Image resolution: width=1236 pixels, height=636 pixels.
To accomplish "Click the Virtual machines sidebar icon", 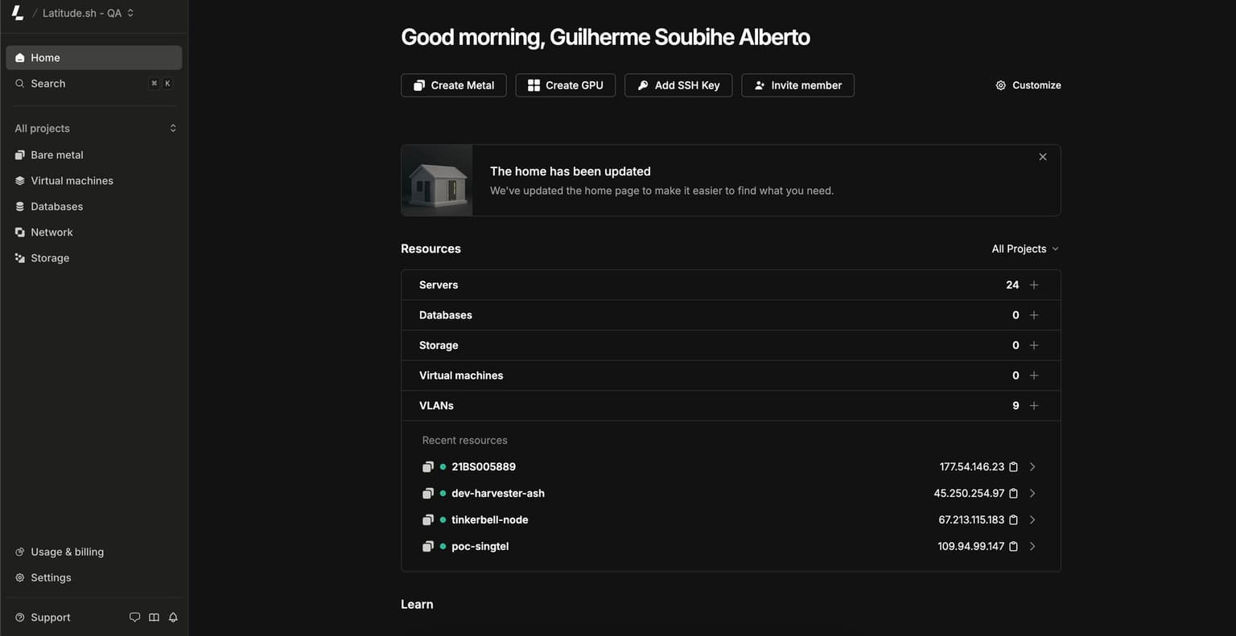I will (x=19, y=180).
